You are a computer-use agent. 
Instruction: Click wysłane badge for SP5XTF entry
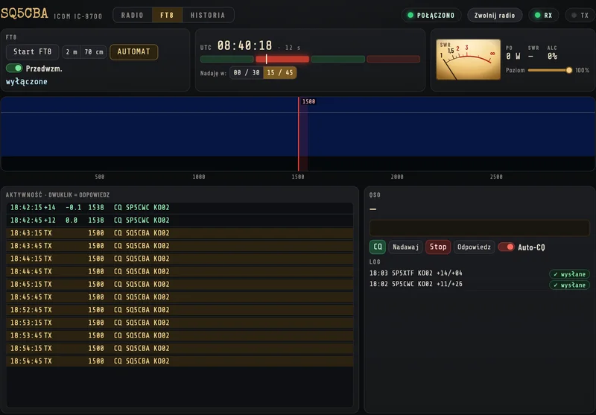(x=569, y=274)
